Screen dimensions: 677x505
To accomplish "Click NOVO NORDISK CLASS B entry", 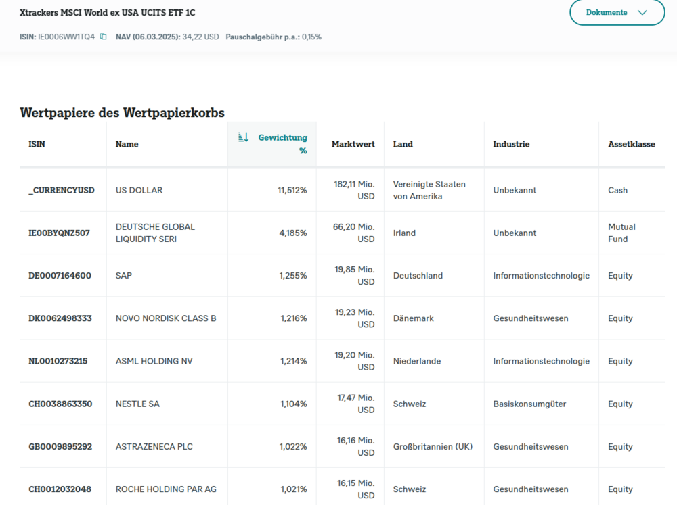I will tap(166, 318).
